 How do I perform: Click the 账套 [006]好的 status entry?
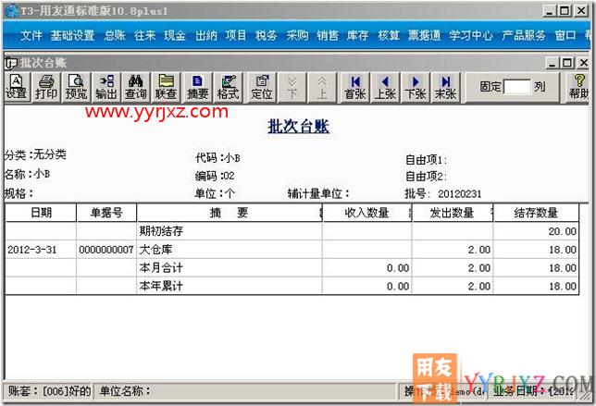[x=49, y=391]
